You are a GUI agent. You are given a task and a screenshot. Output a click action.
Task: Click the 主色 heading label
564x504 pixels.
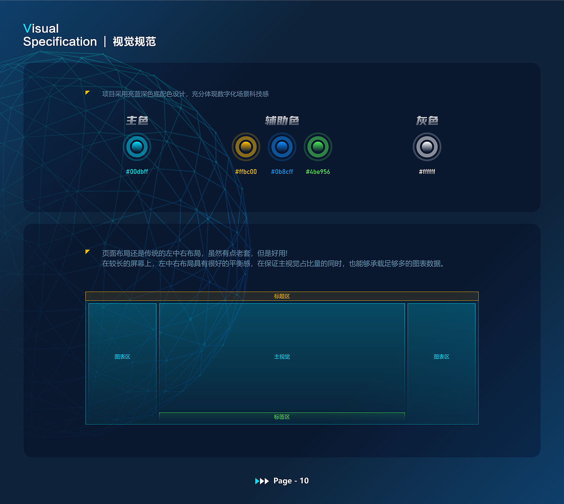click(137, 120)
